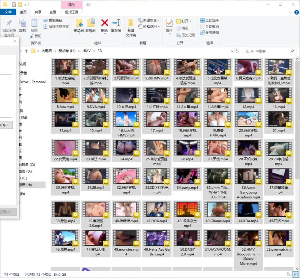The image size is (300, 278).
Task: Select 新加卷 (H:) in the navigation pane
Action: tap(32, 185)
